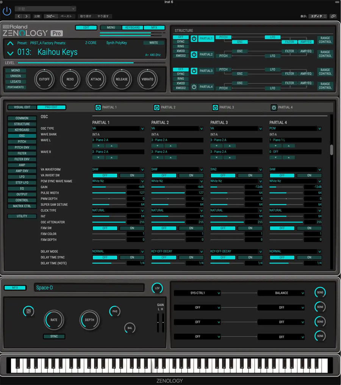
Task: Click the SENS knob beside BALANCE
Action: click(320, 293)
